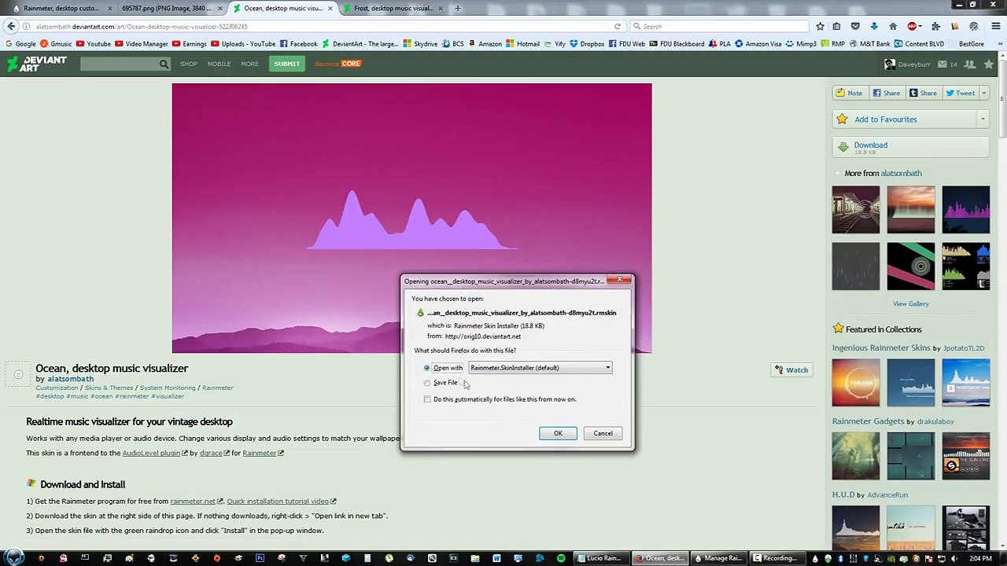Click the #rainmeter tag link
Image resolution: width=1007 pixels, height=566 pixels.
click(x=133, y=396)
